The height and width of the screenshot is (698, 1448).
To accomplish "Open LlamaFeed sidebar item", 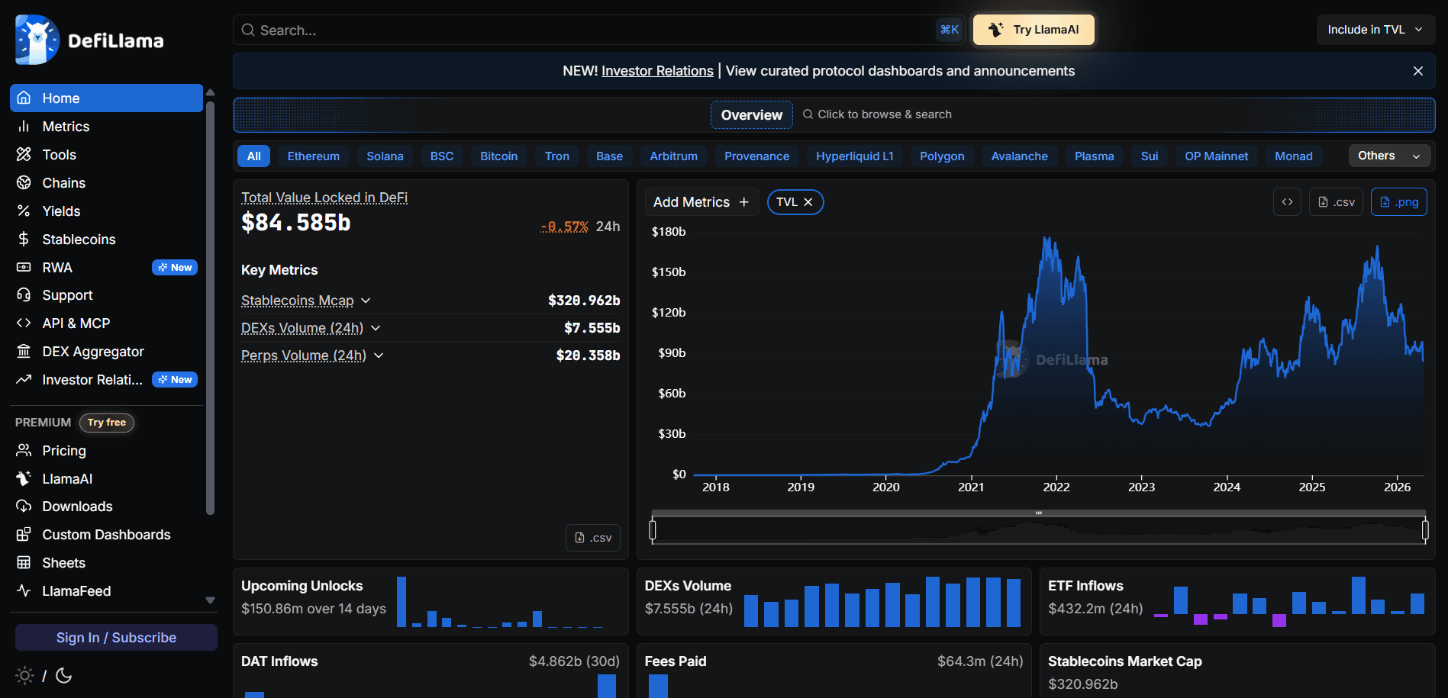I will point(106,591).
